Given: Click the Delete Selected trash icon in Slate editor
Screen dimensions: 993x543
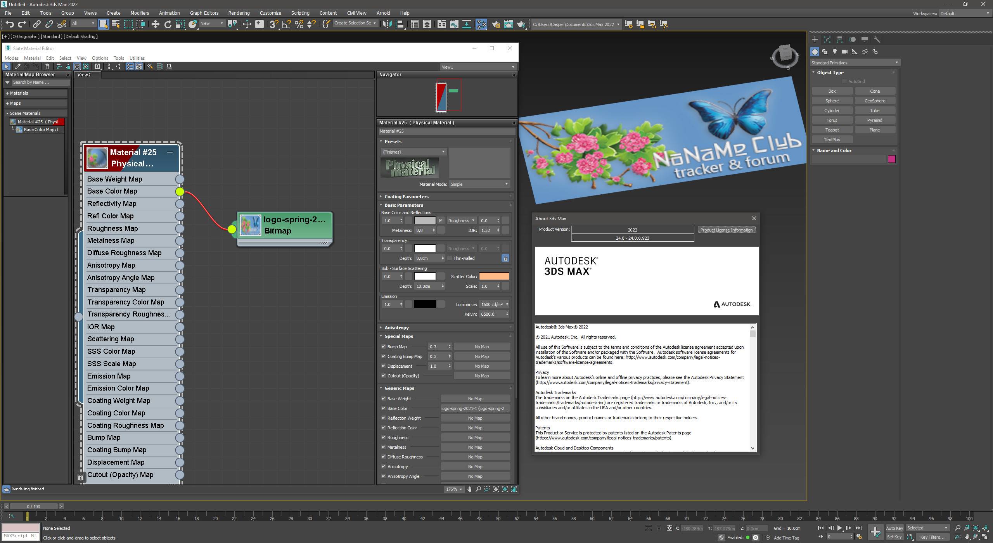Looking at the screenshot, I should pos(47,67).
